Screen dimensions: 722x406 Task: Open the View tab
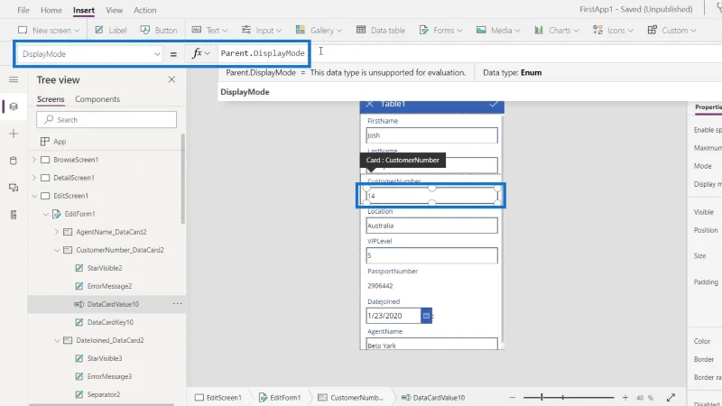[115, 10]
